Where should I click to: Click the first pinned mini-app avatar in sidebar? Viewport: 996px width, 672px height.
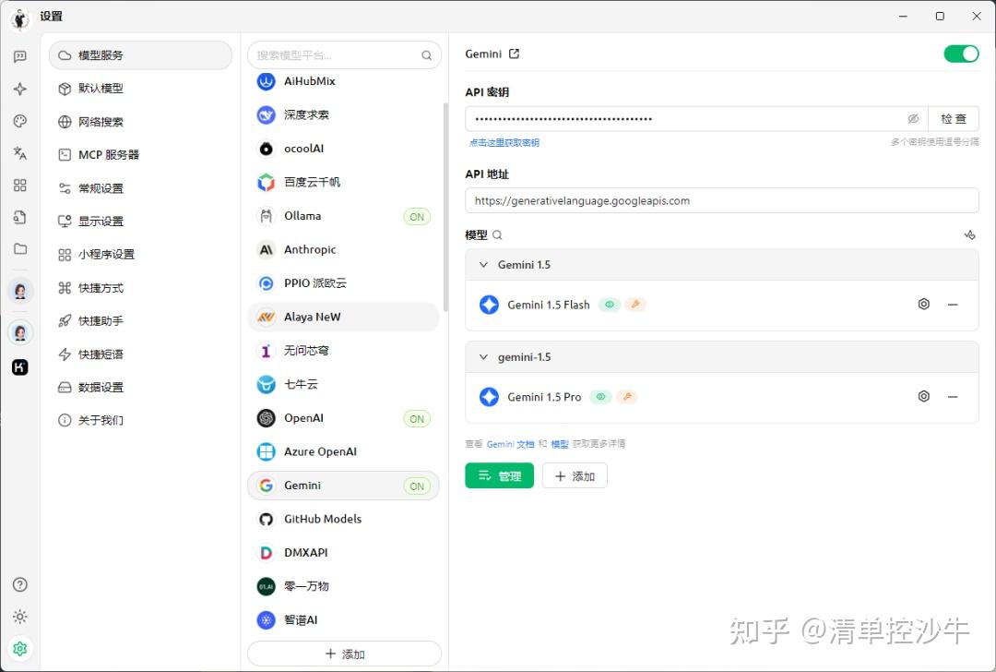point(20,291)
